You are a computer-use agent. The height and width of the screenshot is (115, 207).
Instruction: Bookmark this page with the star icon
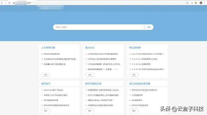pyautogui.click(x=187, y=3)
